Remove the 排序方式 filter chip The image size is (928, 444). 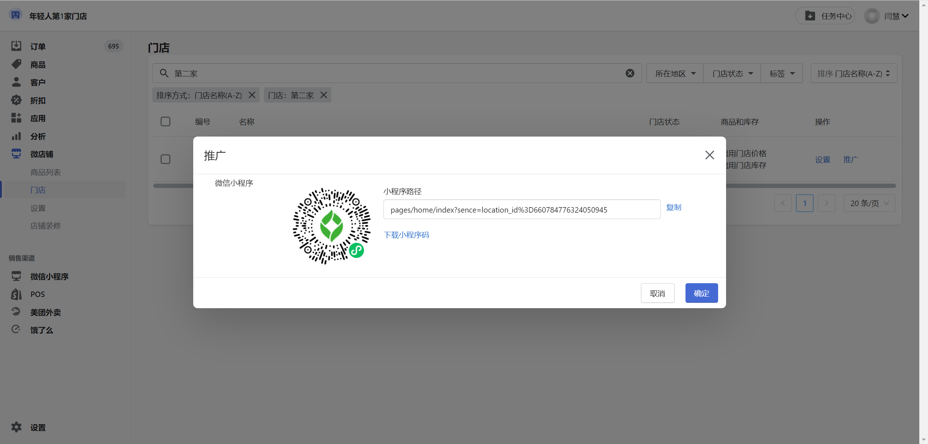tap(252, 95)
